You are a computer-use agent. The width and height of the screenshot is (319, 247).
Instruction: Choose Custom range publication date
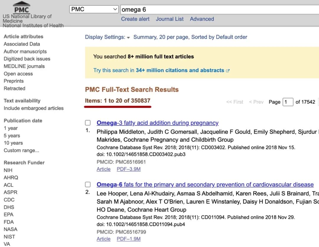pos(21,151)
